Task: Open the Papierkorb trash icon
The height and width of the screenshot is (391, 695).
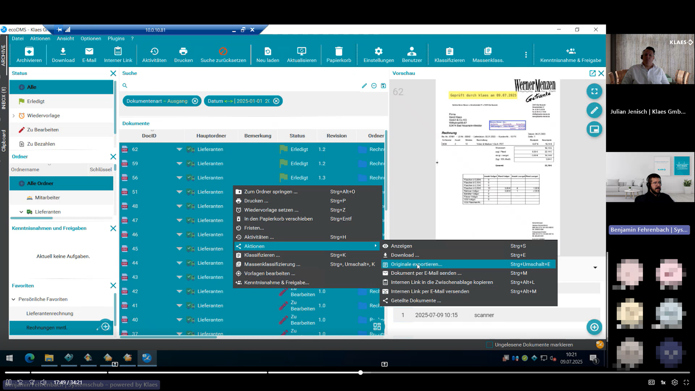Action: click(x=339, y=51)
